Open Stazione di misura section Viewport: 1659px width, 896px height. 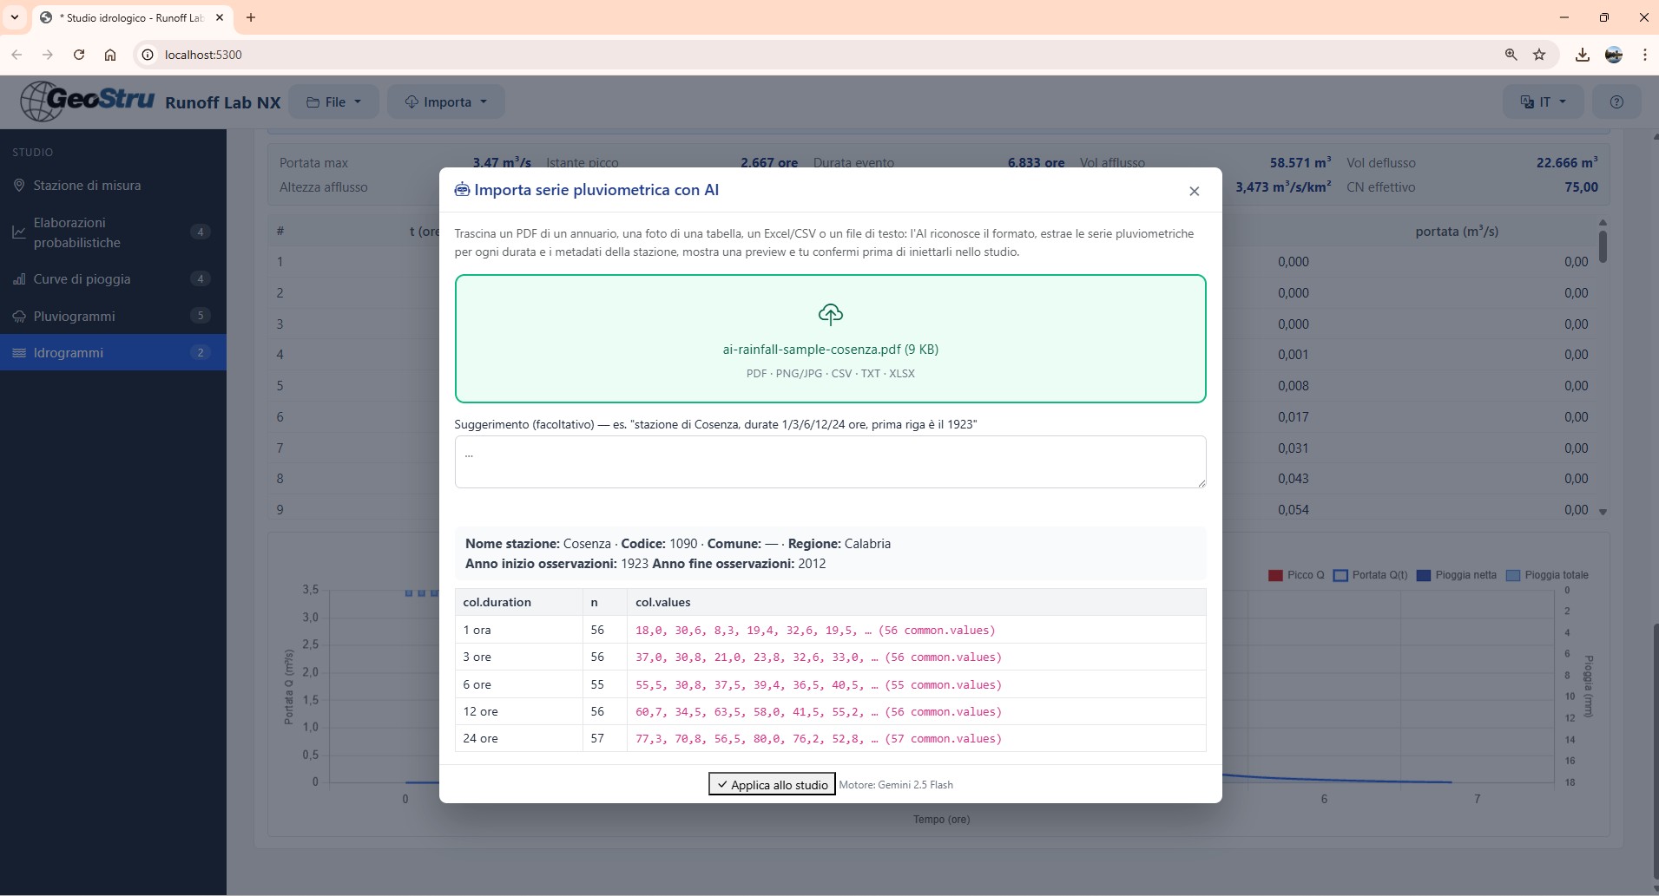(87, 186)
